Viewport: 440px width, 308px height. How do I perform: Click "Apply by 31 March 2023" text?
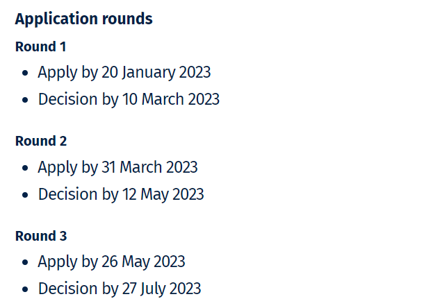(117, 167)
